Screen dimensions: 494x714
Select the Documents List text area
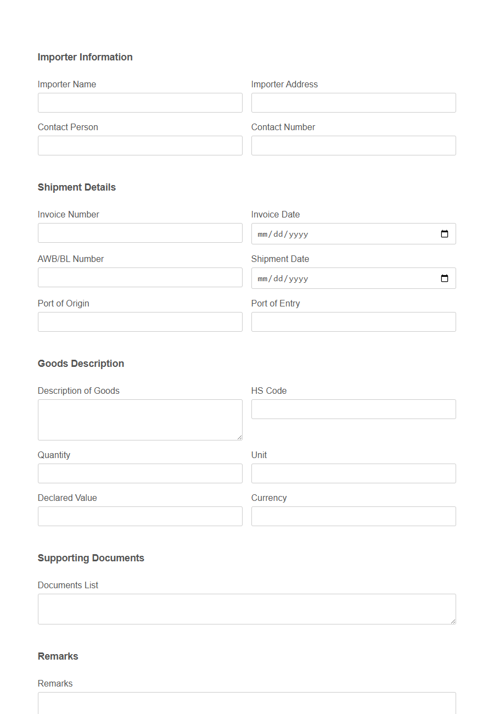[247, 609]
